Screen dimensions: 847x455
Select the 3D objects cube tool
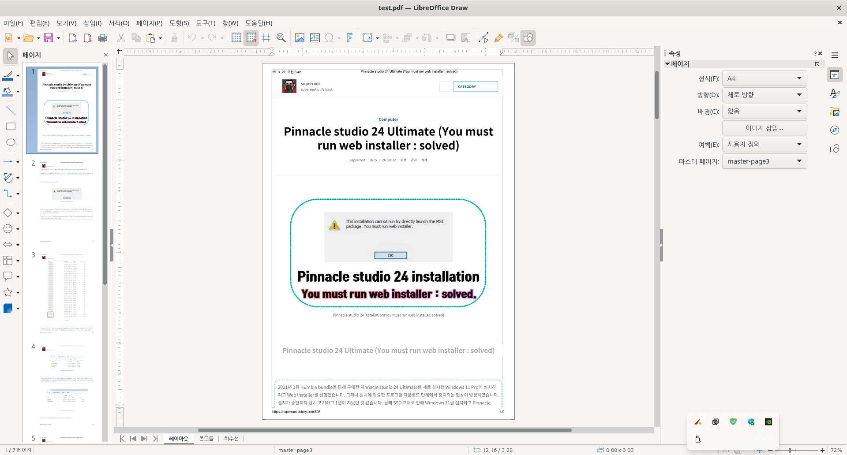coord(8,308)
